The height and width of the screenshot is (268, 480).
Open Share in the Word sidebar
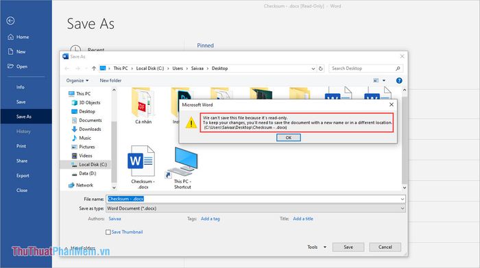coord(22,160)
